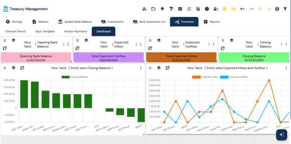Click the format paint roller icon
The width and height of the screenshot is (291, 144).
coord(171,9)
